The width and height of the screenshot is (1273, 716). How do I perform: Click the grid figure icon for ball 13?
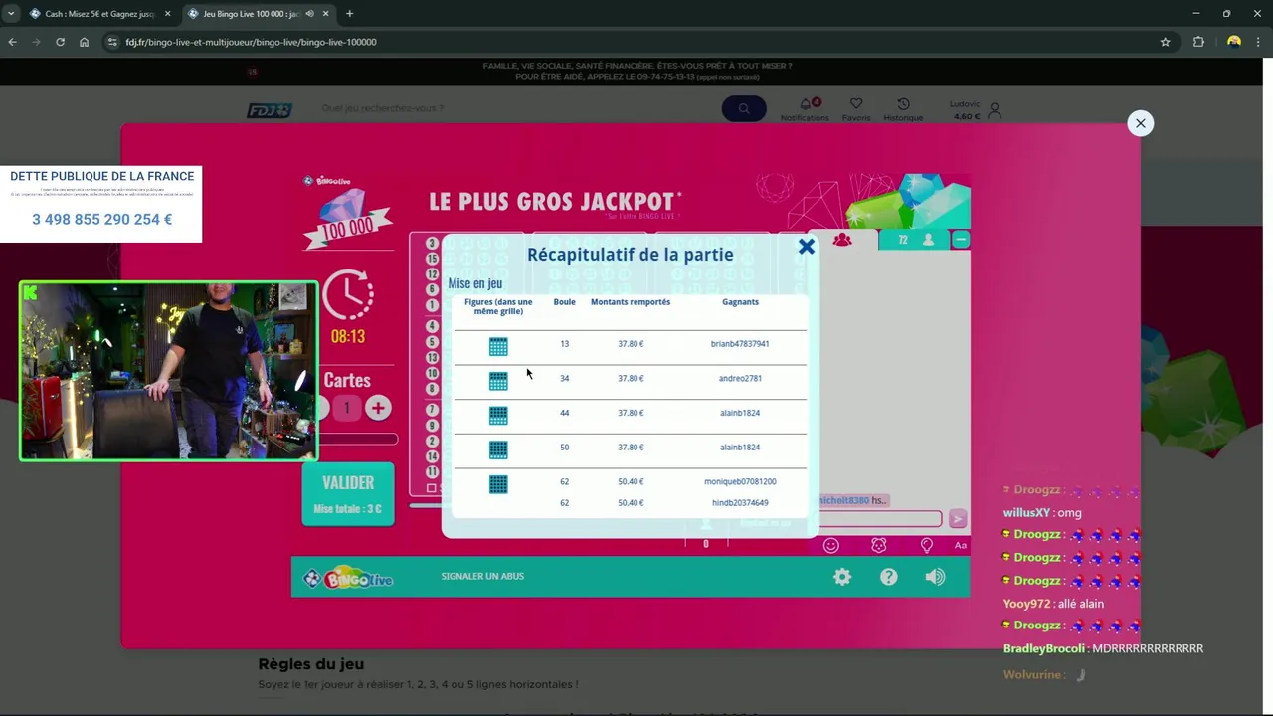point(498,346)
